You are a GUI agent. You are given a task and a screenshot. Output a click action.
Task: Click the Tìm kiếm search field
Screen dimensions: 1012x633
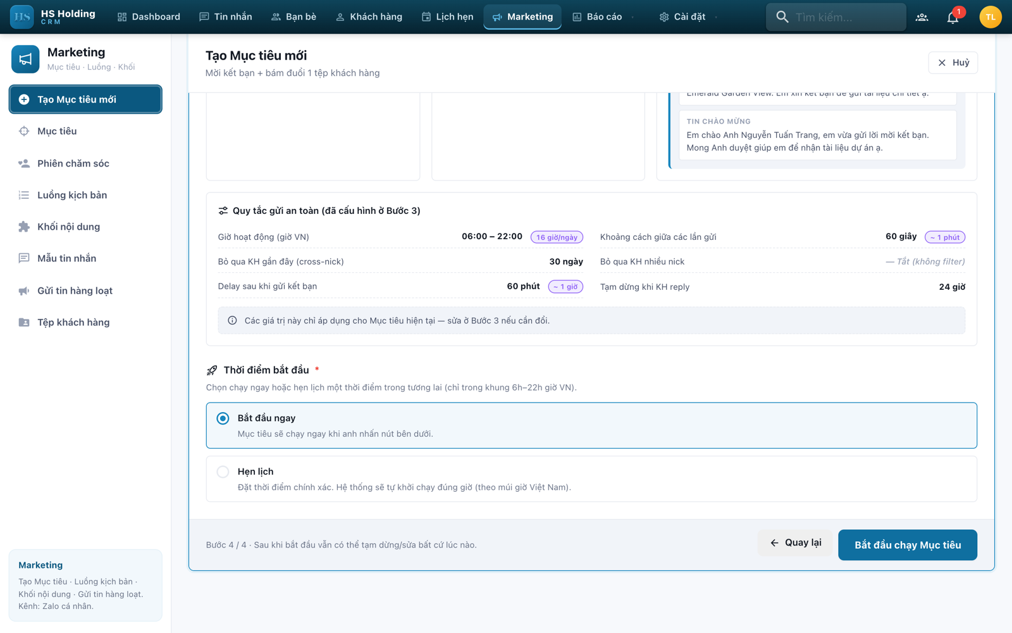tap(836, 17)
